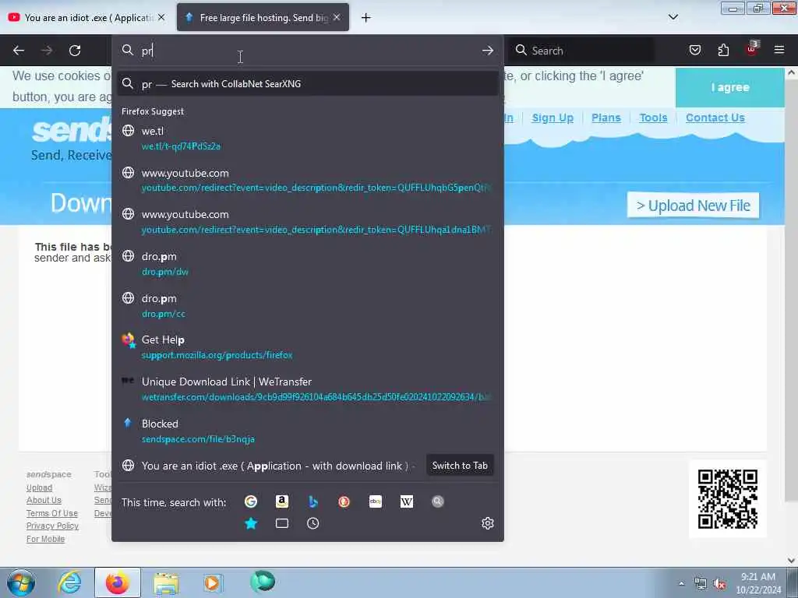Open the uBlock extension icon with badge

tap(752, 49)
